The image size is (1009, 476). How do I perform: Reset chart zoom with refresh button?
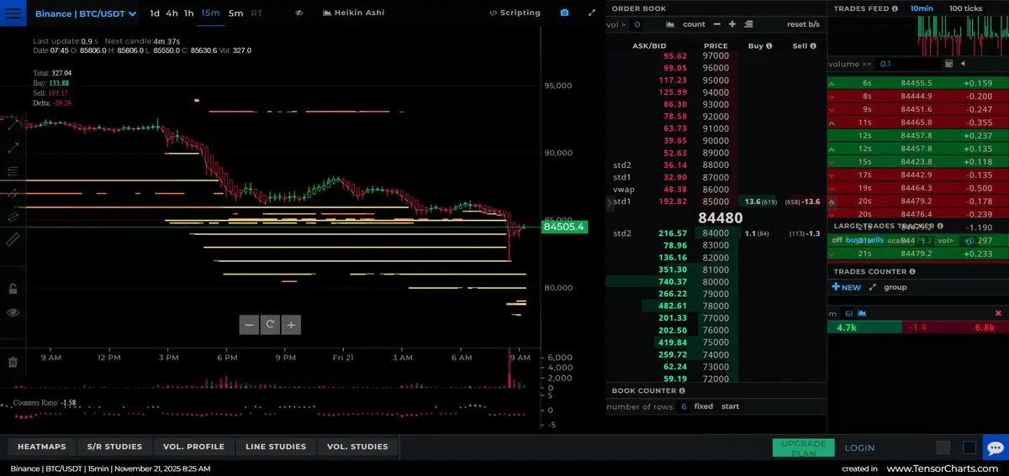pos(270,324)
